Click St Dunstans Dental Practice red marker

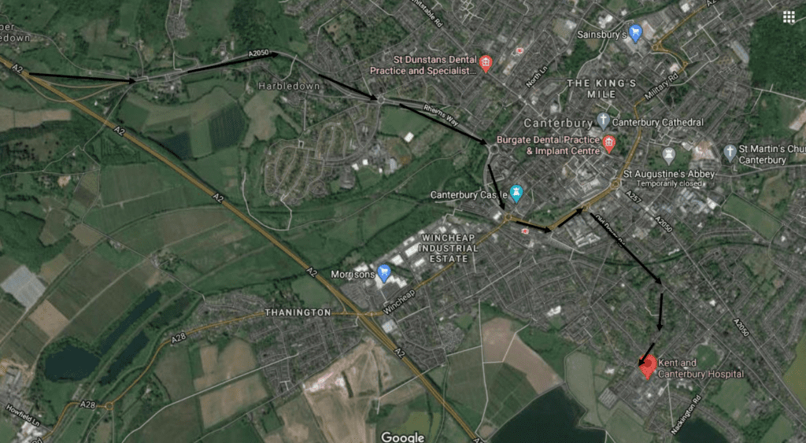click(485, 64)
